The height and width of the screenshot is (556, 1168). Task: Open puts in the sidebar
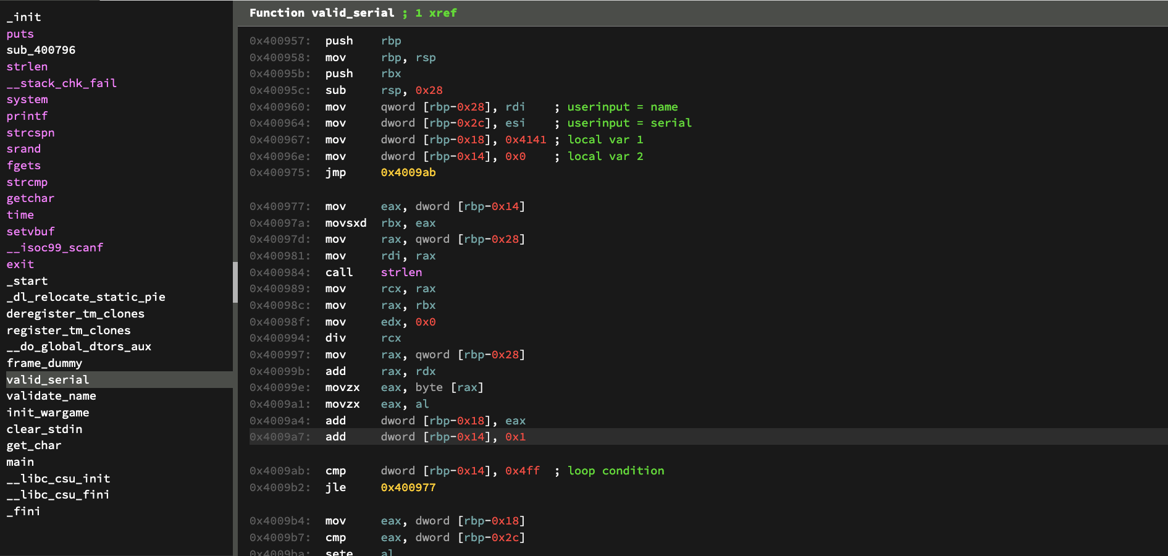[20, 34]
